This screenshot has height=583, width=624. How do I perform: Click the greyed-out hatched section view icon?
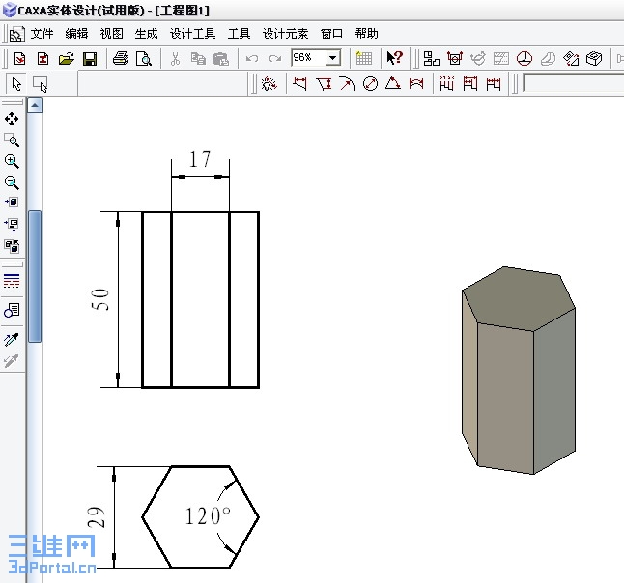click(x=501, y=59)
